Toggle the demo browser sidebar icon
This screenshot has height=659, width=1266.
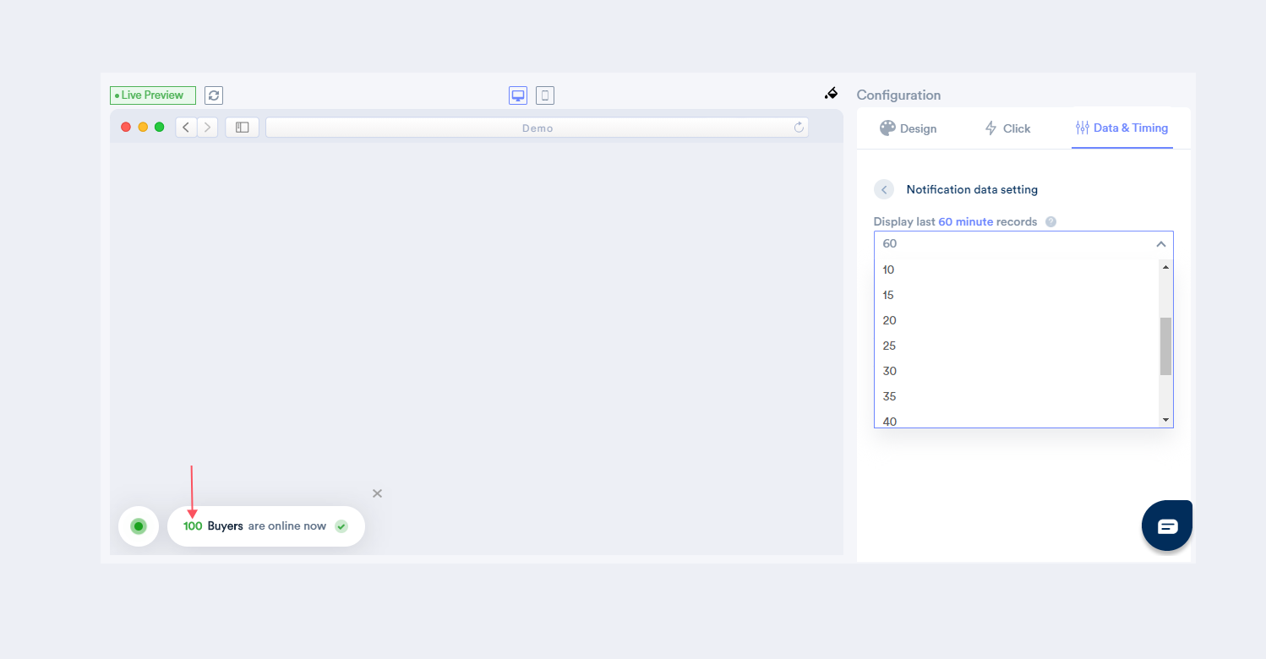click(x=242, y=128)
